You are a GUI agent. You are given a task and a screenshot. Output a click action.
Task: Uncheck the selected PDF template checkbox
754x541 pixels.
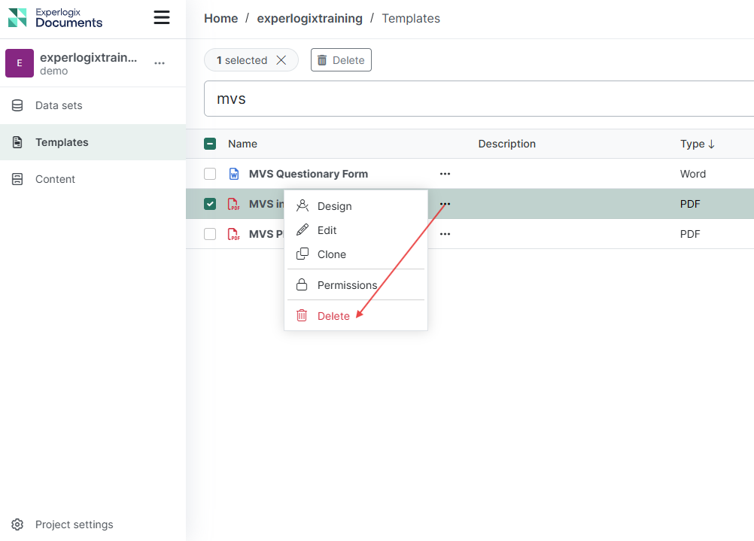click(210, 204)
